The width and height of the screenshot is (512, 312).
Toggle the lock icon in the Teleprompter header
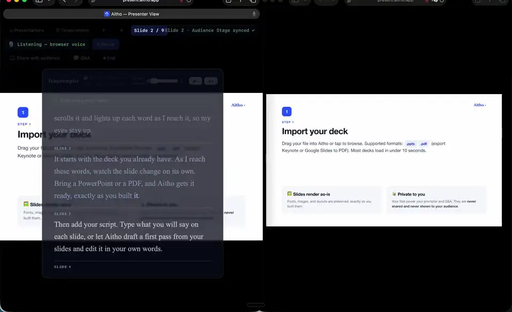(x=85, y=77)
